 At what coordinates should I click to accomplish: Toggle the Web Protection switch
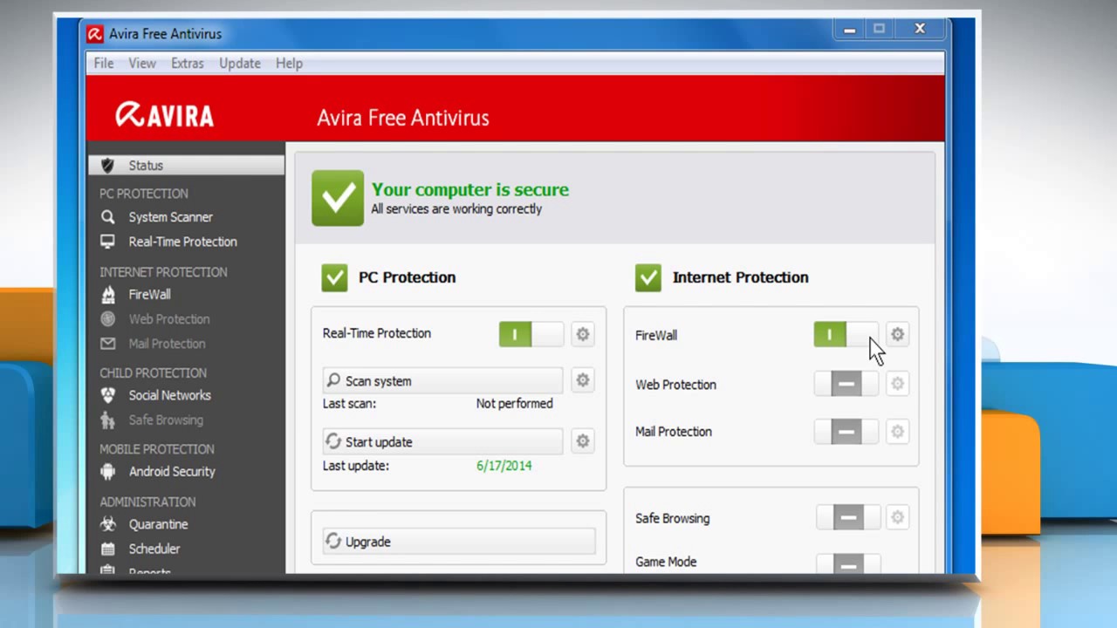tap(846, 384)
